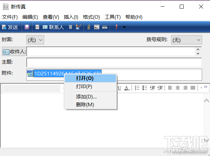
Task: Apply bulleted list formatting
Action: pos(144,88)
